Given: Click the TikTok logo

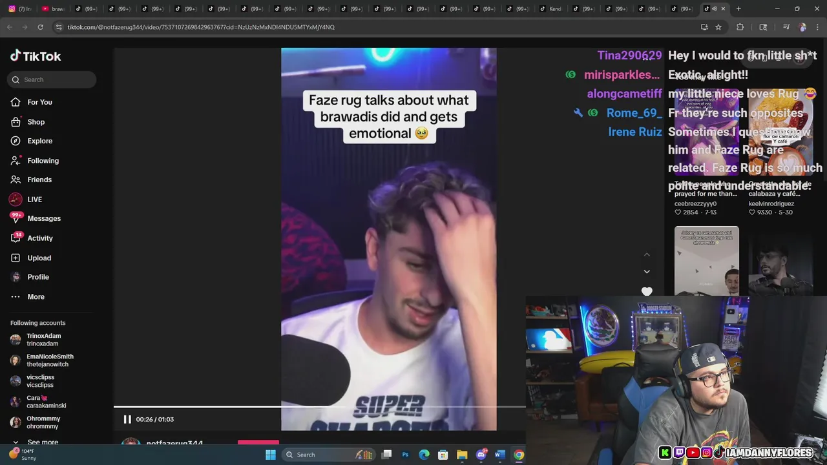Looking at the screenshot, I should click(36, 56).
